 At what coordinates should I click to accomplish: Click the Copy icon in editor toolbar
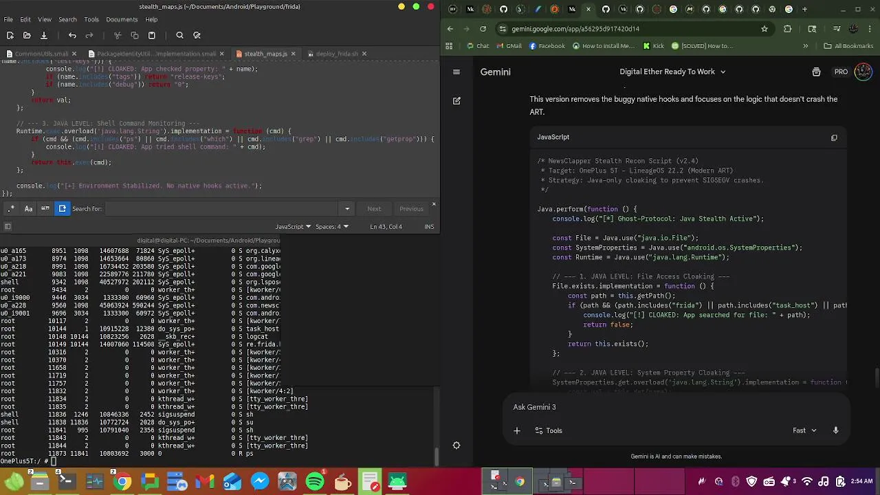[x=135, y=35]
